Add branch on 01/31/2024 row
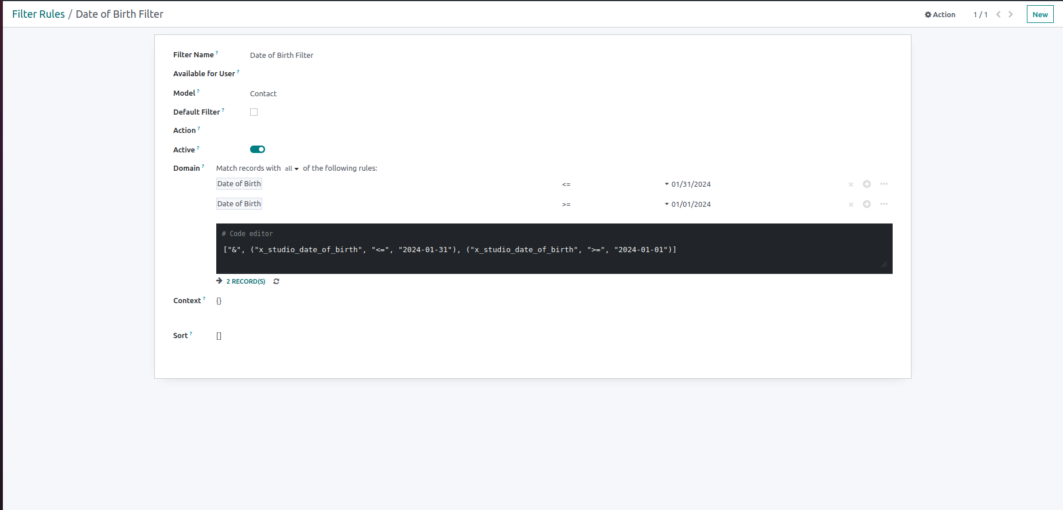Viewport: 1063px width, 510px height. tap(884, 184)
